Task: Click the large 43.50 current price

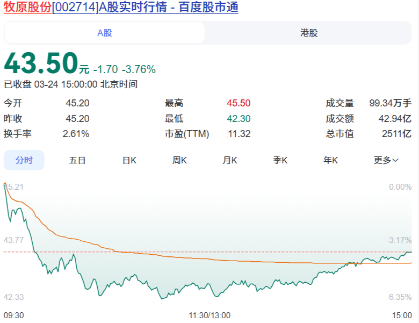Action: tap(41, 64)
